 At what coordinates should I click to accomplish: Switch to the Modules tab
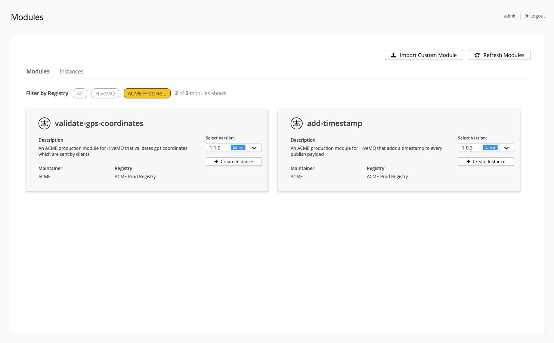[38, 71]
